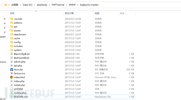
Task: Click the attachment folder icon
Action: pos(12,34)
